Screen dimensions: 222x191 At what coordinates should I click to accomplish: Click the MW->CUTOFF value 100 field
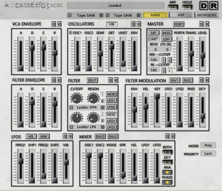154,60
